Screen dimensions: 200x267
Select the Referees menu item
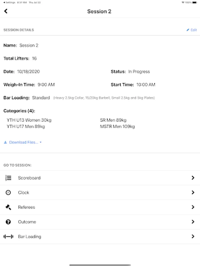point(27,207)
